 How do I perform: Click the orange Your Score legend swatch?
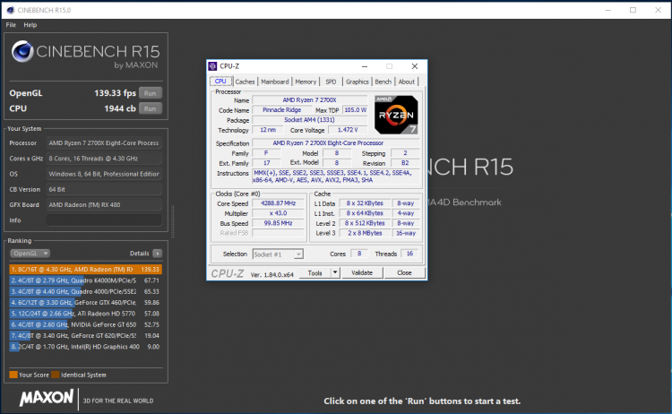pyautogui.click(x=13, y=375)
